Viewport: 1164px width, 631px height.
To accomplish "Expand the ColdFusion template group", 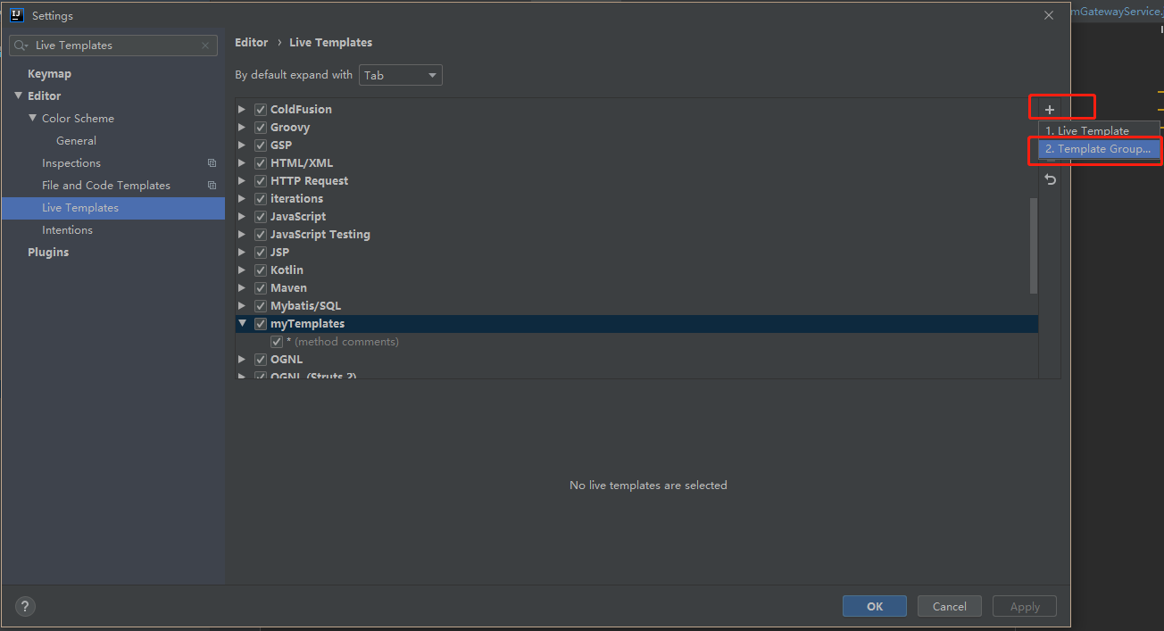I will tap(242, 109).
